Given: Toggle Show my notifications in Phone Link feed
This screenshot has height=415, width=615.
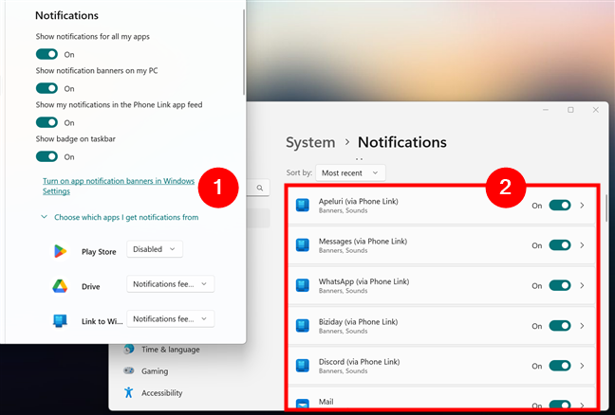Looking at the screenshot, I should [x=47, y=122].
